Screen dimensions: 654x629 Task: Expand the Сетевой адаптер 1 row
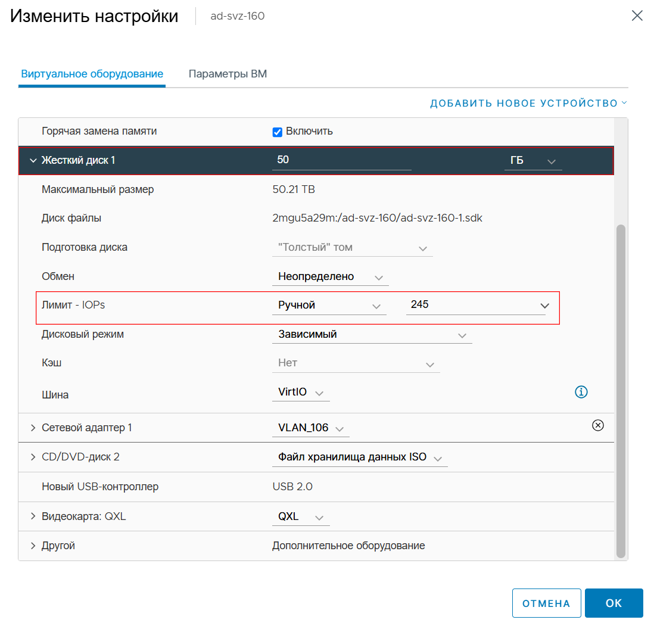click(x=33, y=428)
